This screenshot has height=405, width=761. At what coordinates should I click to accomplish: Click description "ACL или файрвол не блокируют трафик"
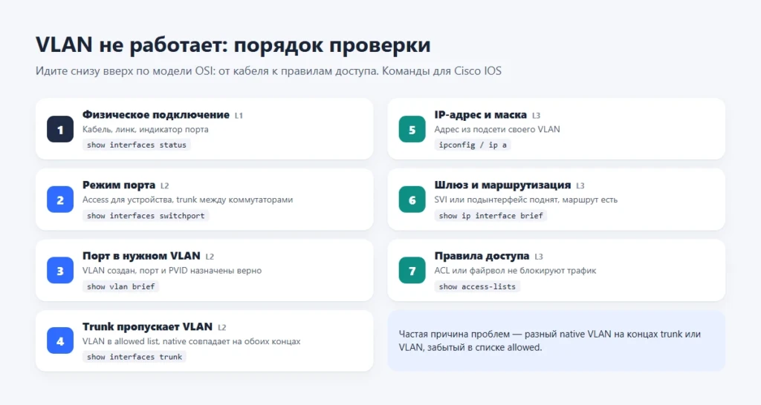point(516,270)
